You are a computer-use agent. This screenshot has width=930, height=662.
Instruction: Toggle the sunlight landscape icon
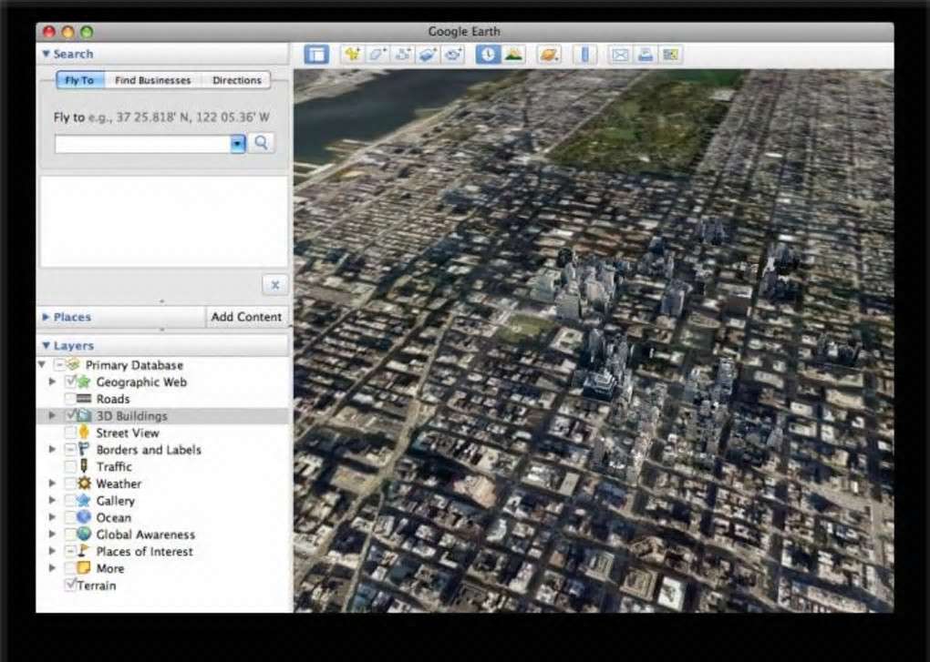tap(513, 55)
